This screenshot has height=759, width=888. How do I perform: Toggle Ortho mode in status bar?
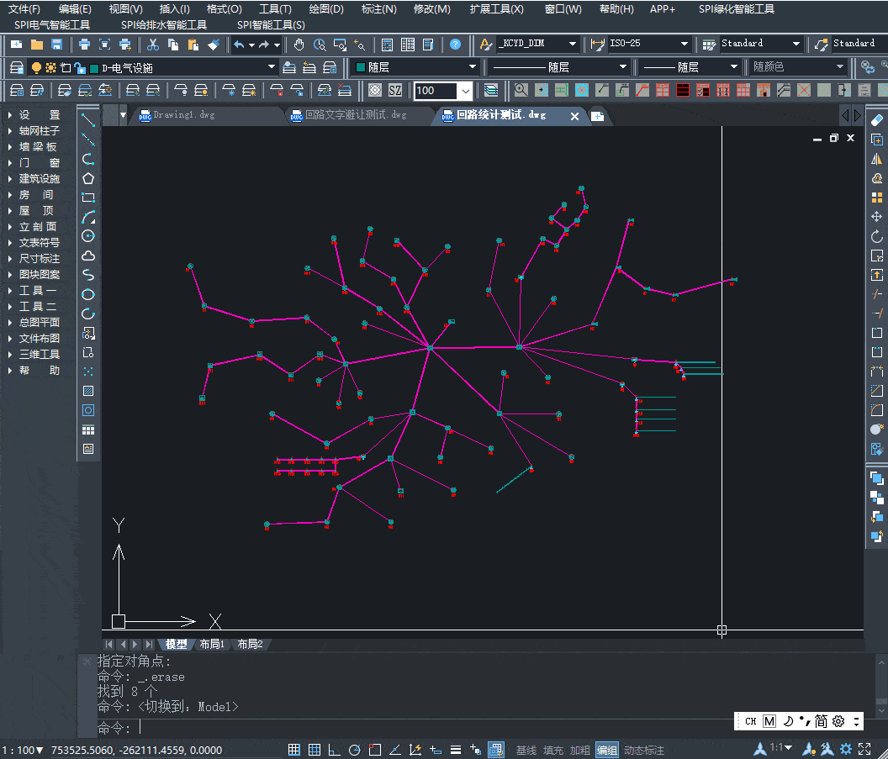pos(334,750)
